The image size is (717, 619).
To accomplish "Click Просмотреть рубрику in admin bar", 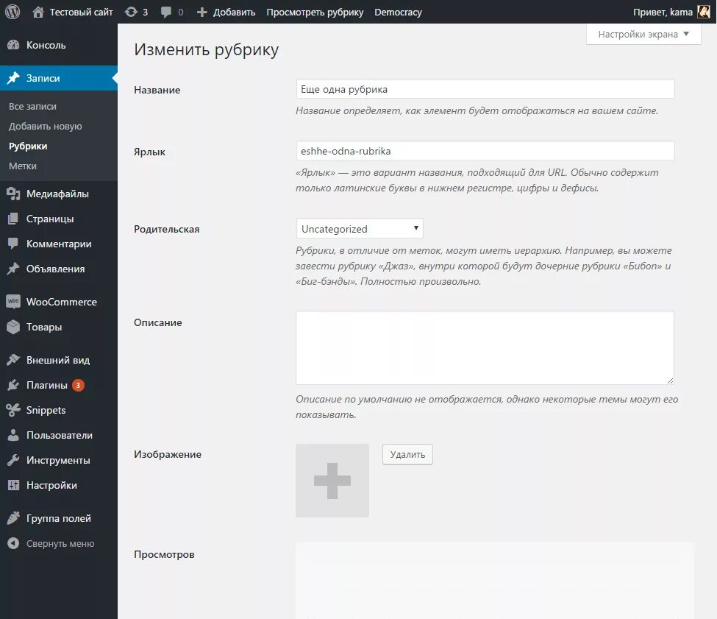I will (315, 13).
